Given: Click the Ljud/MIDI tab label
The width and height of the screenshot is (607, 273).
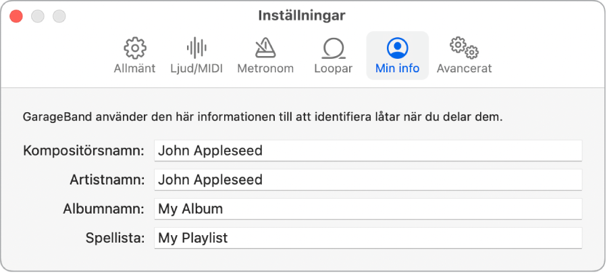Looking at the screenshot, I should [196, 68].
